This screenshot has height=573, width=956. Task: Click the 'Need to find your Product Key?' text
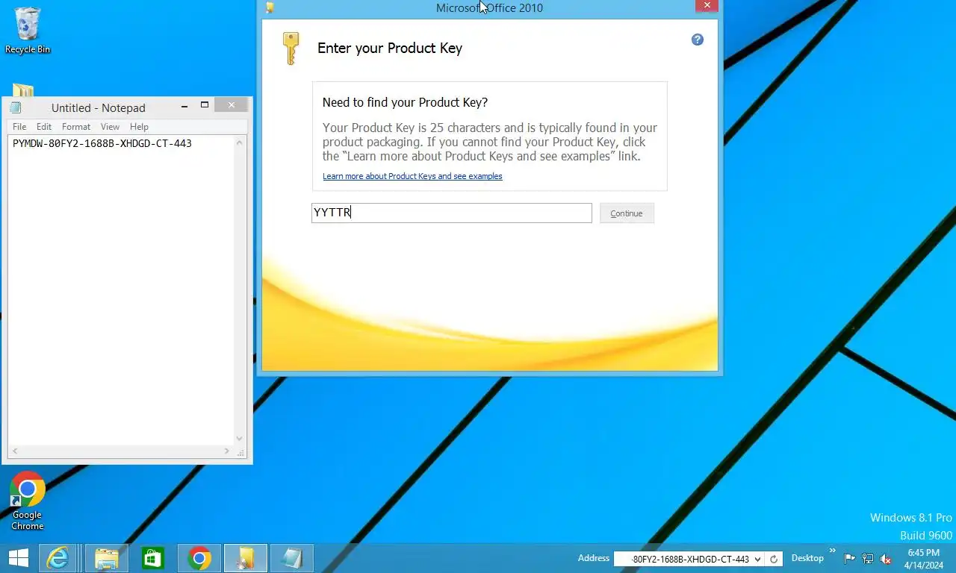tap(405, 102)
